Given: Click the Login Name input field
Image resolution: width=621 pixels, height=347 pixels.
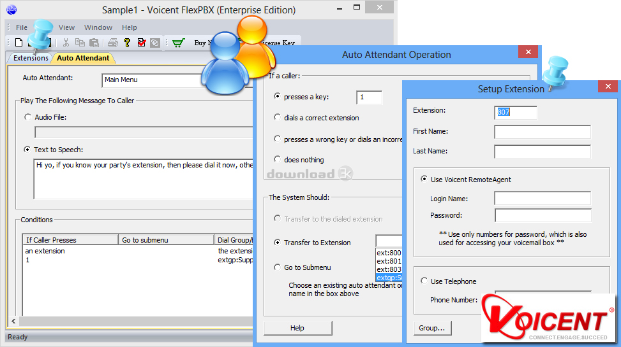Looking at the screenshot, I should tap(542, 199).
